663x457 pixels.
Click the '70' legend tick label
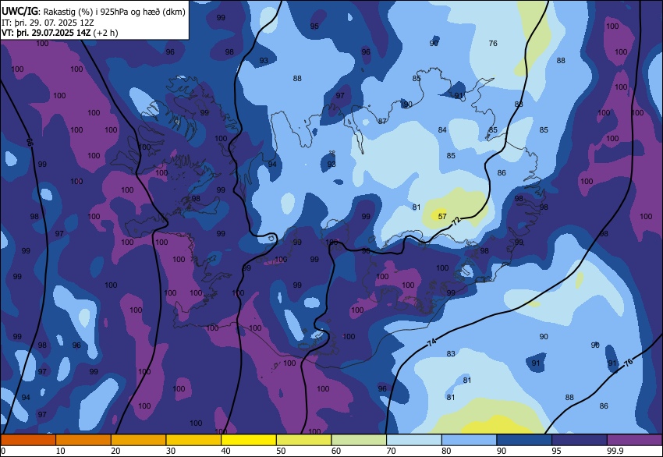pos(391,451)
